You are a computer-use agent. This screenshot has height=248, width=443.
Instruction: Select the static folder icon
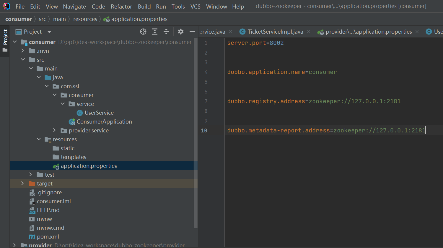pos(56,148)
